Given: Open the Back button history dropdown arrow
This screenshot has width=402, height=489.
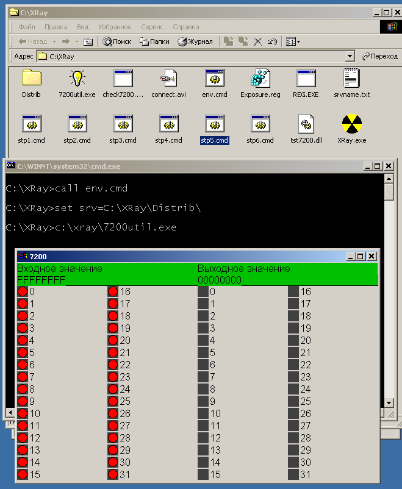Looking at the screenshot, I should pyautogui.click(x=54, y=41).
